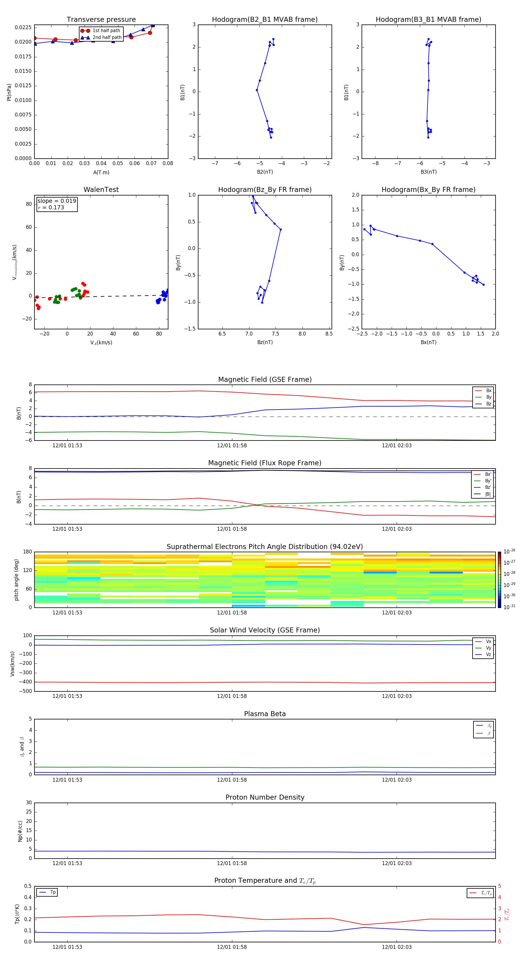Click 'Suprathermal Electrons Pitch Angle Distribution' title

(x=265, y=547)
